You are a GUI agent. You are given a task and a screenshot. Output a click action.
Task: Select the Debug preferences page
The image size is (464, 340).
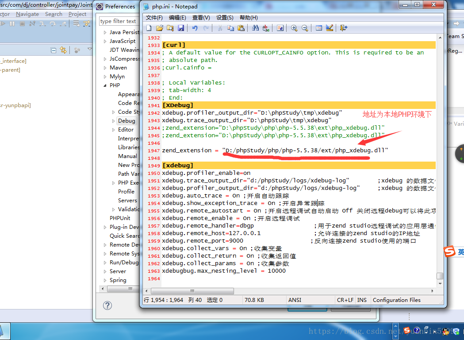coord(127,120)
